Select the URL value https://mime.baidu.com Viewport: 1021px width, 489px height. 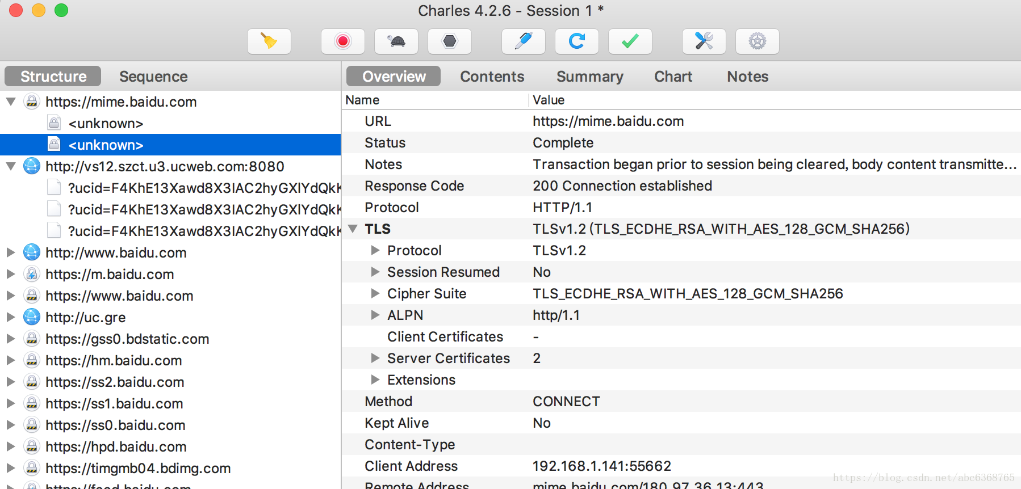pos(608,121)
